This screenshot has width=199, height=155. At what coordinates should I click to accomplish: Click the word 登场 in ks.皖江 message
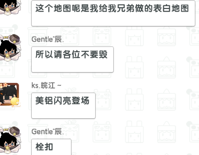80,101
